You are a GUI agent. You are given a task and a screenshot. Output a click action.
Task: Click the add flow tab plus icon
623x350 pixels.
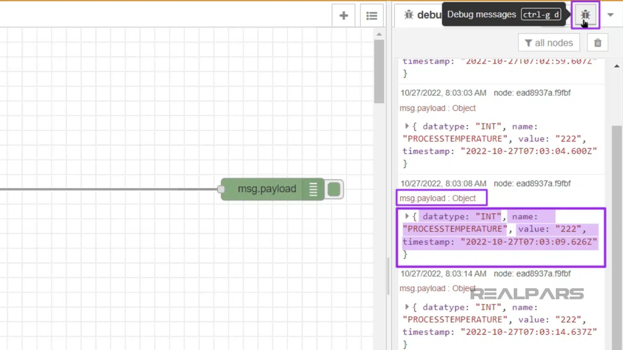pos(343,16)
